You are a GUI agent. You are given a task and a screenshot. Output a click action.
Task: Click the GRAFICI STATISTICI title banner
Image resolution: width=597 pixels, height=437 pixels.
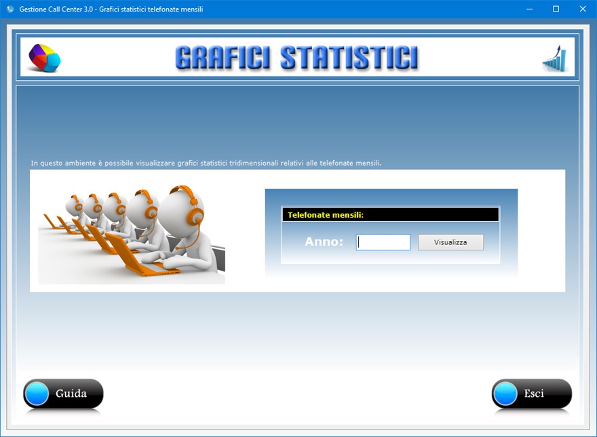click(296, 58)
